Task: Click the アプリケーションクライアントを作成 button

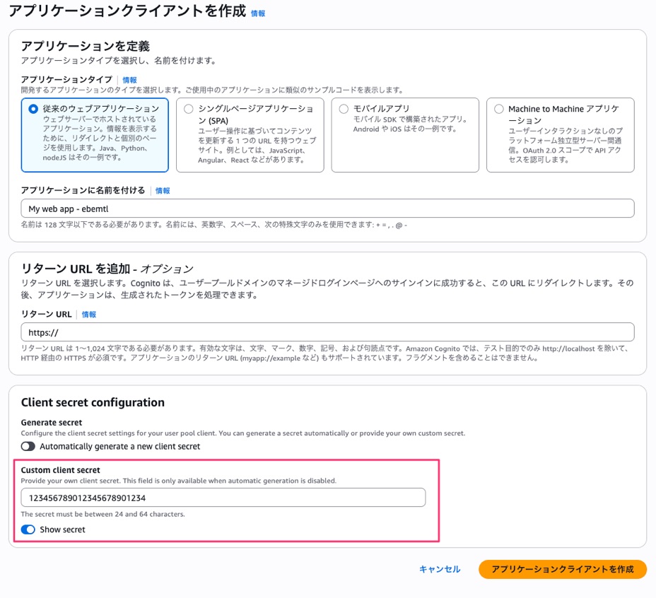Action: 562,569
